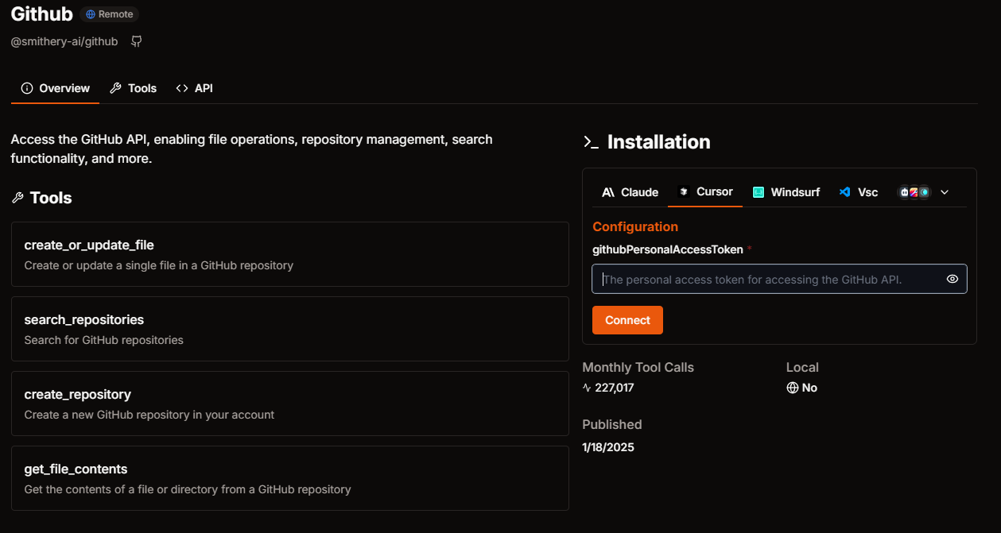1001x533 pixels.
Task: Expand the more clients dropdown chevron
Action: 945,192
